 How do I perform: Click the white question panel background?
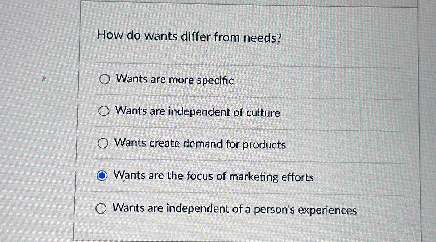click(x=346, y=53)
